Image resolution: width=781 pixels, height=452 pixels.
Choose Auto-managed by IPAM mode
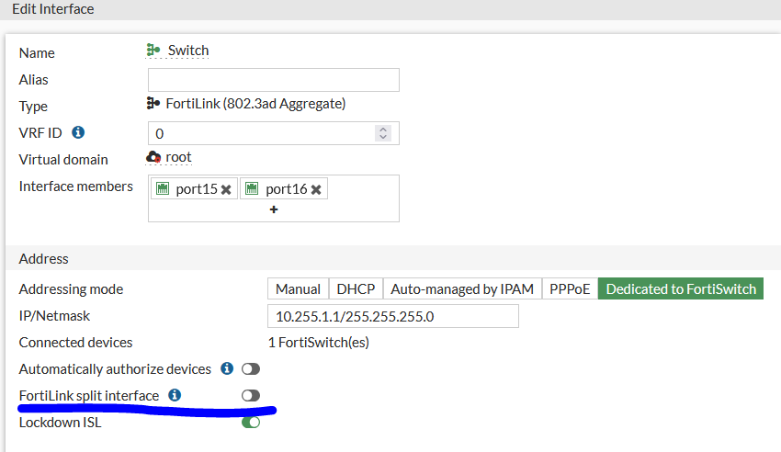pyautogui.click(x=462, y=288)
